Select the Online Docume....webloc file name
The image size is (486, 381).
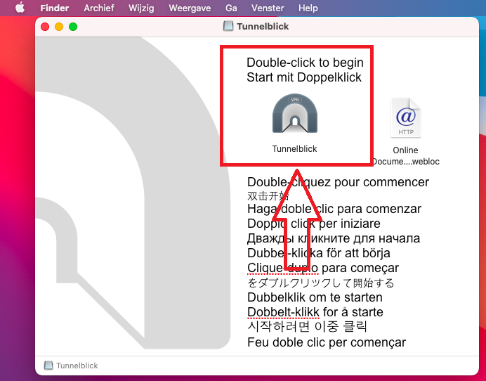click(x=405, y=156)
